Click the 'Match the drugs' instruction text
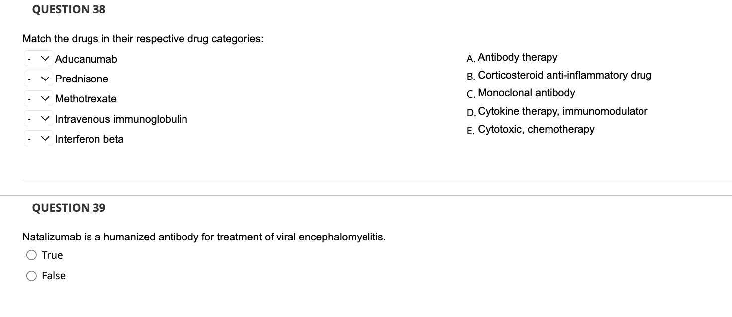Image resolution: width=732 pixels, height=317 pixels. [143, 39]
